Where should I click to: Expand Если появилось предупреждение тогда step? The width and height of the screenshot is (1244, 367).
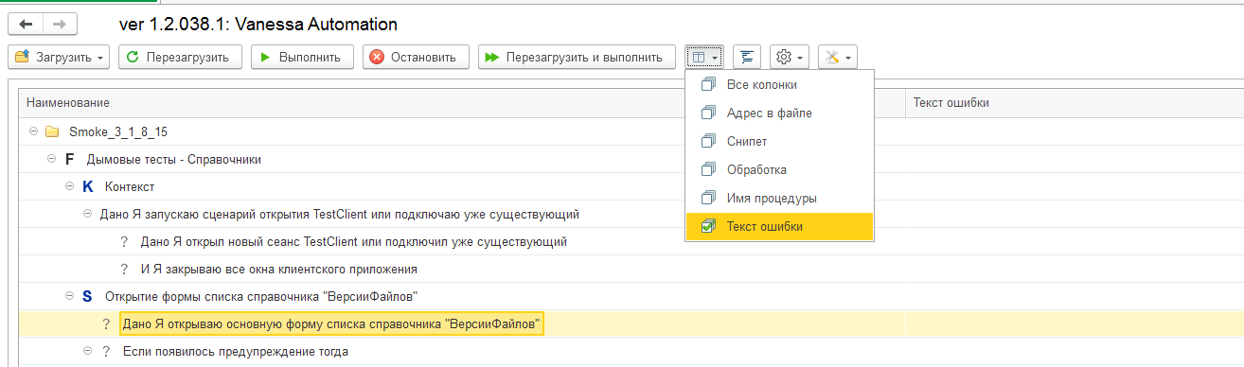(x=88, y=352)
